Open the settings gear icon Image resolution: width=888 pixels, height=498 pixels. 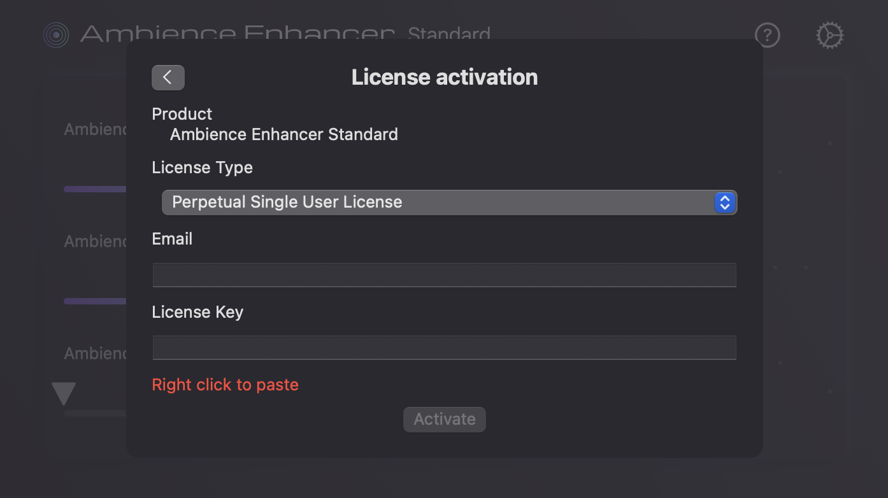pyautogui.click(x=829, y=35)
